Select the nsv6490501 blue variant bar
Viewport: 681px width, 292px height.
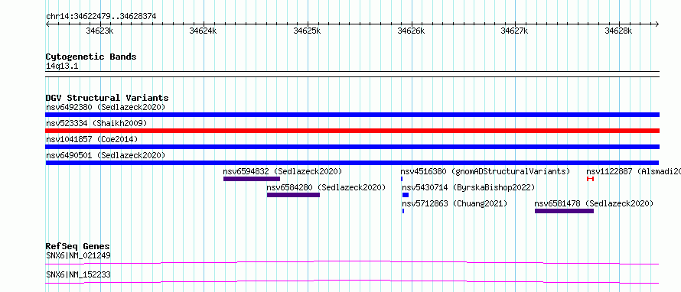(x=352, y=163)
